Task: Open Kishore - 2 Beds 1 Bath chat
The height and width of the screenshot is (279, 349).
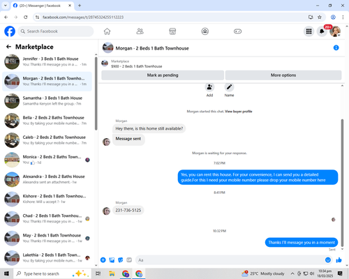Action: pyautogui.click(x=47, y=199)
